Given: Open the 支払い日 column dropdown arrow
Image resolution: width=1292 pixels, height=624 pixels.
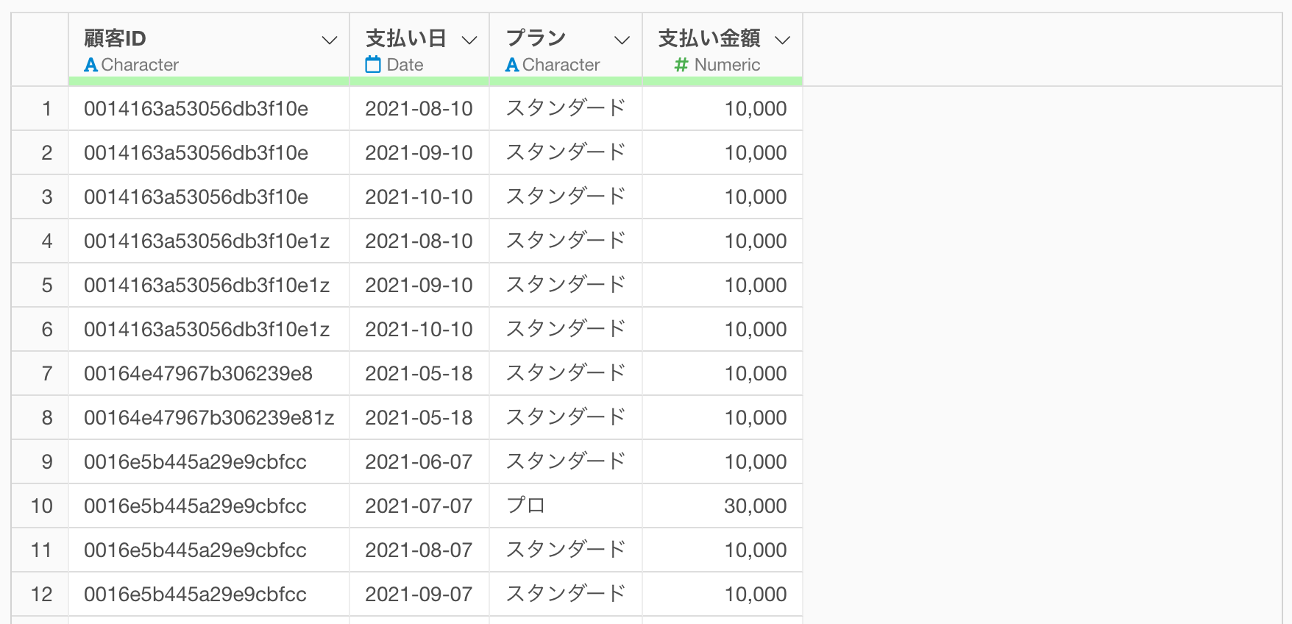Looking at the screenshot, I should [x=469, y=40].
